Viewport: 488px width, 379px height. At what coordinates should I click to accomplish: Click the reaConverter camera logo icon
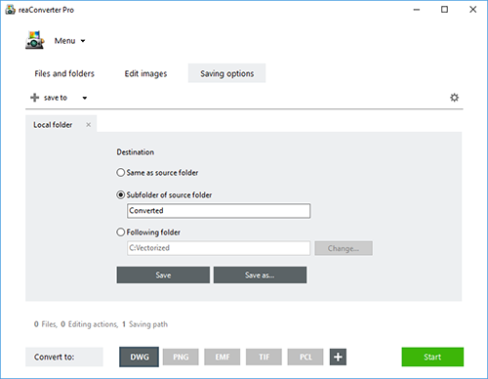click(x=35, y=40)
